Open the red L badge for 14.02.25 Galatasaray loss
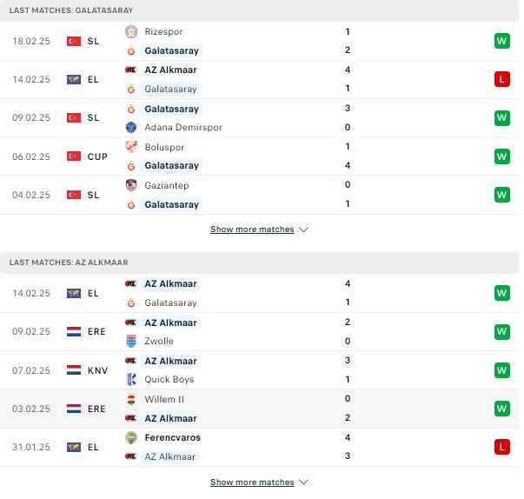524x499 pixels. coord(502,79)
